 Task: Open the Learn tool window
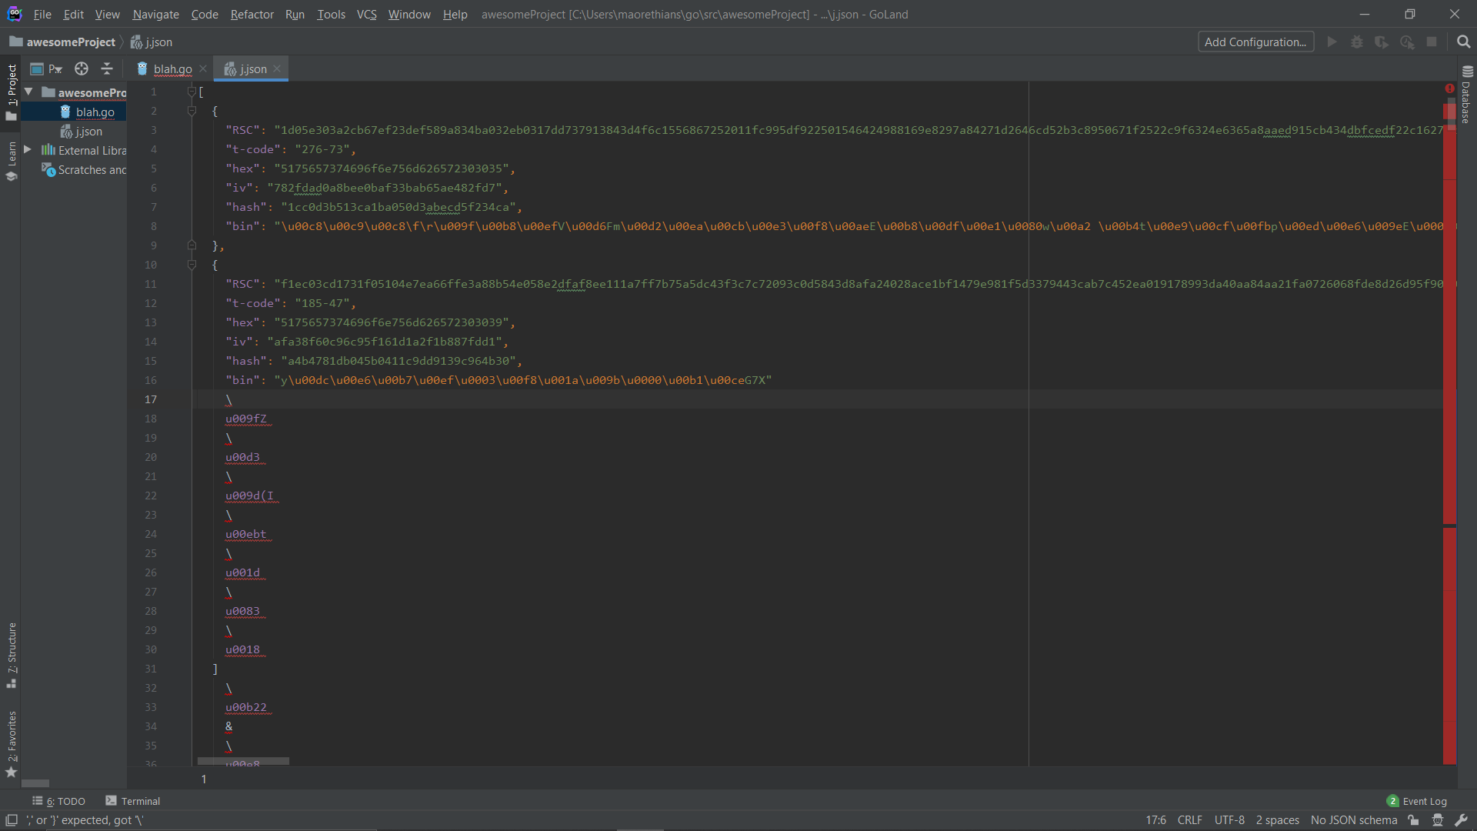coord(12,161)
